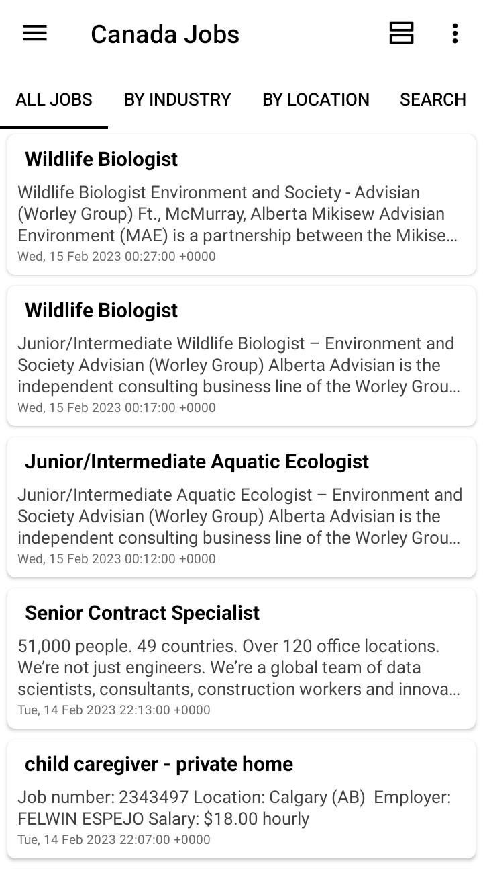Screen dimensions: 483x869
Task: Open the three-dot overflow menu
Action: (x=455, y=33)
